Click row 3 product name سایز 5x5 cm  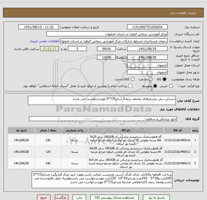click(x=126, y=163)
